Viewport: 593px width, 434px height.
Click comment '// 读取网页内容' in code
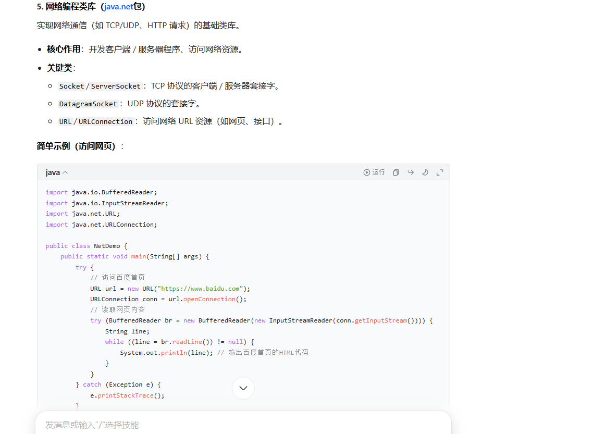click(118, 309)
